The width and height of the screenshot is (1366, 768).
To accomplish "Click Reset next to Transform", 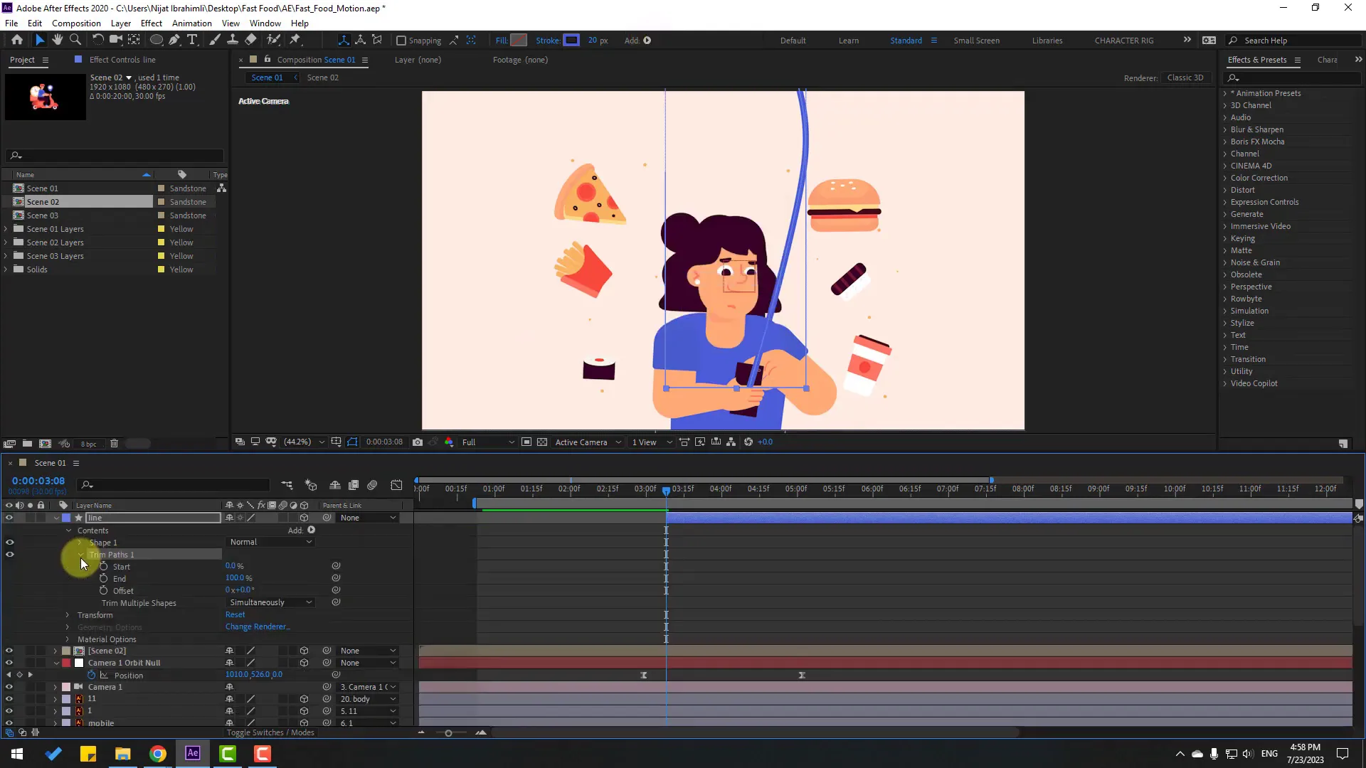I will [235, 614].
